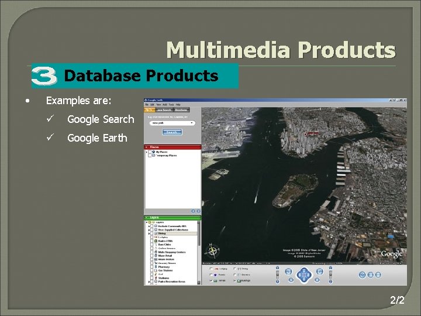421x316 pixels.
Task: Uncheck the Buildings checkbox in the bottom toolbar
Action: point(234,280)
